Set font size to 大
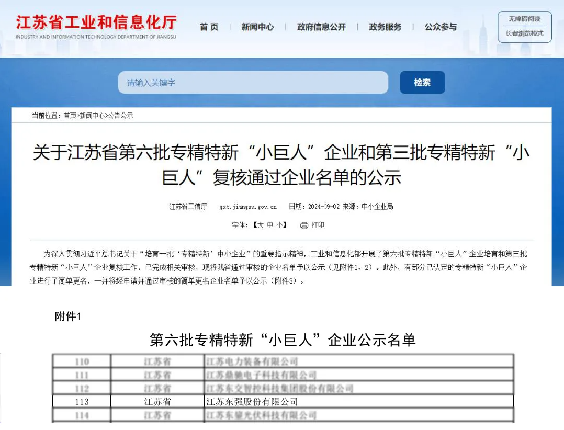Image resolution: width=564 pixels, height=430 pixels. [260, 225]
